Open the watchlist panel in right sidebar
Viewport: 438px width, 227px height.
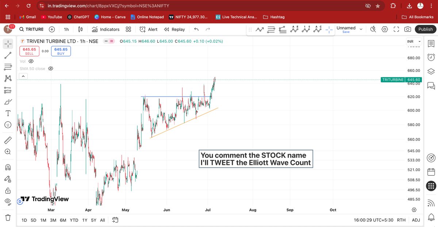click(x=431, y=43)
